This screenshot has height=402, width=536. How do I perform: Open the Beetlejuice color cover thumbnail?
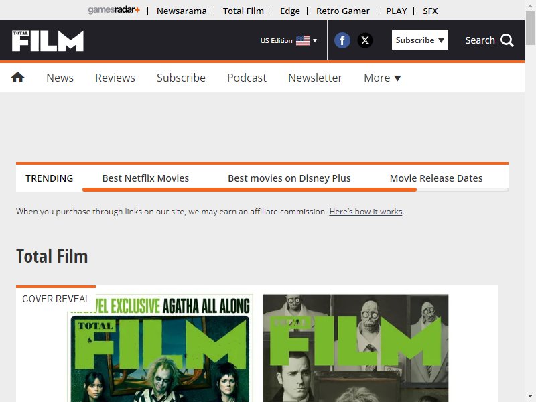point(160,348)
